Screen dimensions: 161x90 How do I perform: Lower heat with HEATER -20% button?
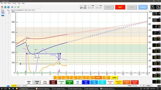pos(118,82)
